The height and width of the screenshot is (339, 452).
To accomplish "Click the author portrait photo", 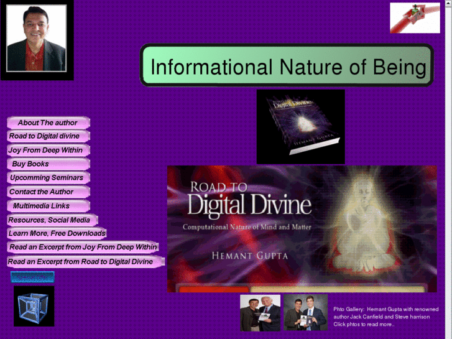I will 37,40.
